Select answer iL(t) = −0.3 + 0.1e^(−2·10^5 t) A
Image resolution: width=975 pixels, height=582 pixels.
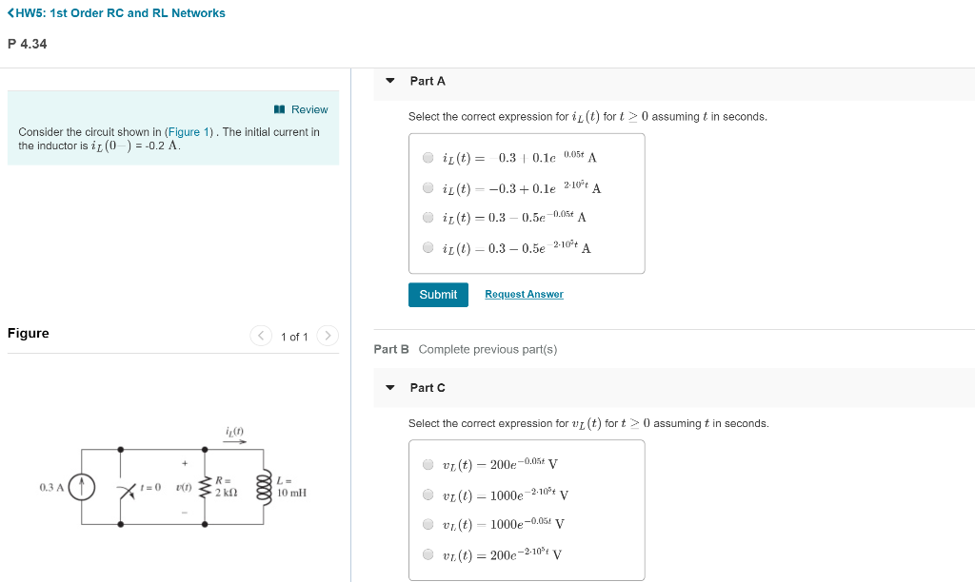click(x=428, y=188)
